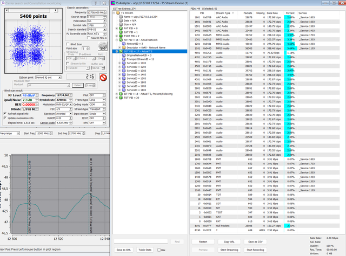Uncheck Refresh signal info
346x256 pixels.
coord(5,114)
